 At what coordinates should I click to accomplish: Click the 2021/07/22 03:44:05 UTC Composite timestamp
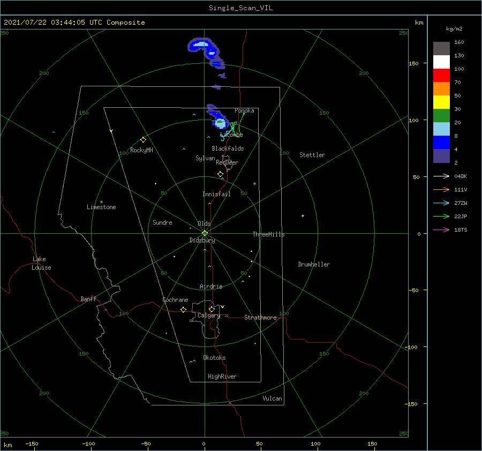(74, 23)
